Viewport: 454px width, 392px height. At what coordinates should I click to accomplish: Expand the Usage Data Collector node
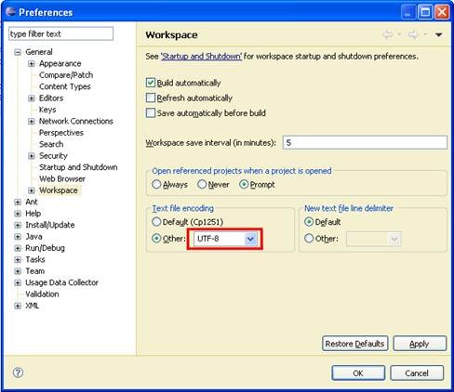click(18, 282)
